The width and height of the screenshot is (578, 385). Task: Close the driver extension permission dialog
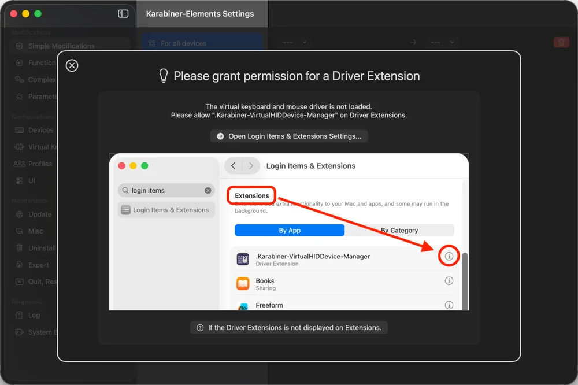[72, 66]
